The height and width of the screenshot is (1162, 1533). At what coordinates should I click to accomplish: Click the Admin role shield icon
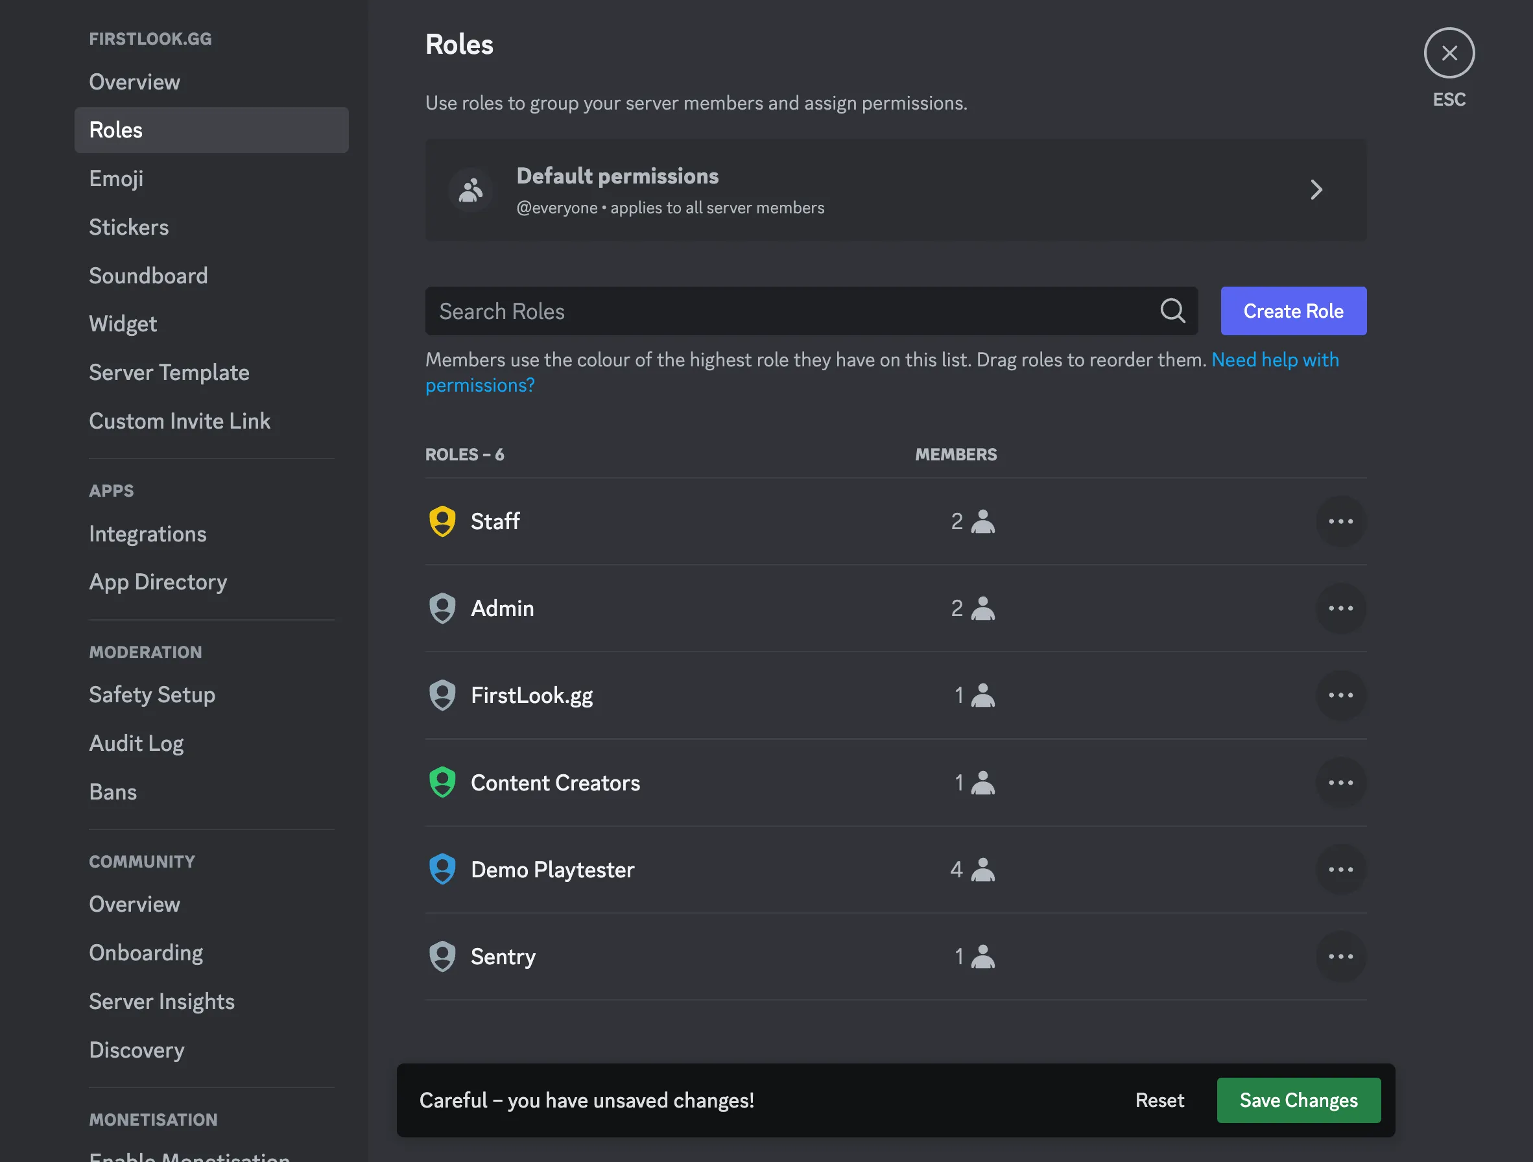(x=442, y=607)
